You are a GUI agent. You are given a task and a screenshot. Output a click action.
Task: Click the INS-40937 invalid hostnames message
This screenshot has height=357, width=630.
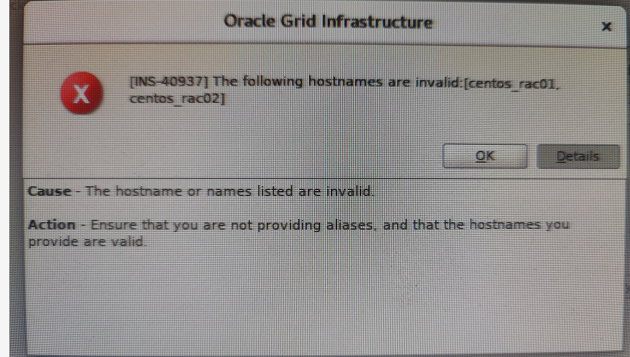click(344, 90)
